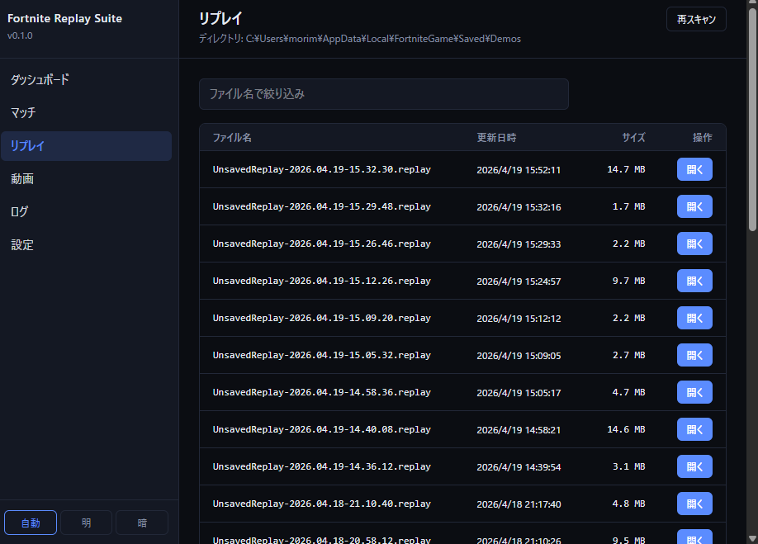The width and height of the screenshot is (758, 544).
Task: Click the 更新日時 column header
Action: [496, 138]
